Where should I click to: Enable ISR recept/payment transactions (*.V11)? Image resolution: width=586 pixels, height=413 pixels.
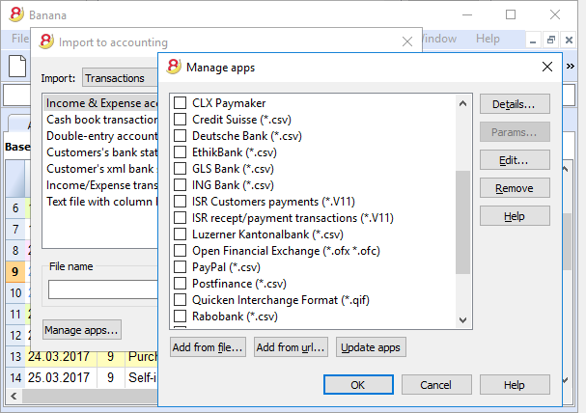coord(181,218)
